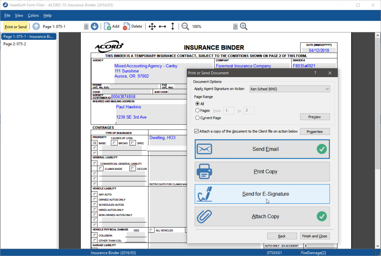Open the Help menu
Image resolution: width=381 pixels, height=256 pixels.
pyautogui.click(x=47, y=15)
